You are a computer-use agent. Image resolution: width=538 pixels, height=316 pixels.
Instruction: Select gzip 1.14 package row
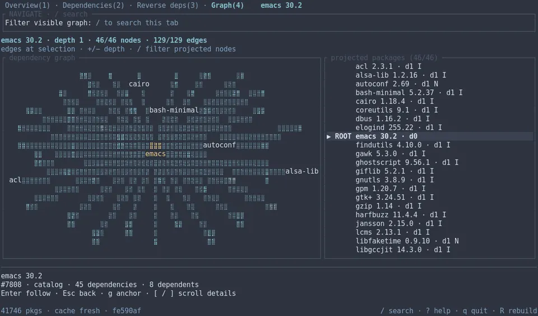click(430, 206)
